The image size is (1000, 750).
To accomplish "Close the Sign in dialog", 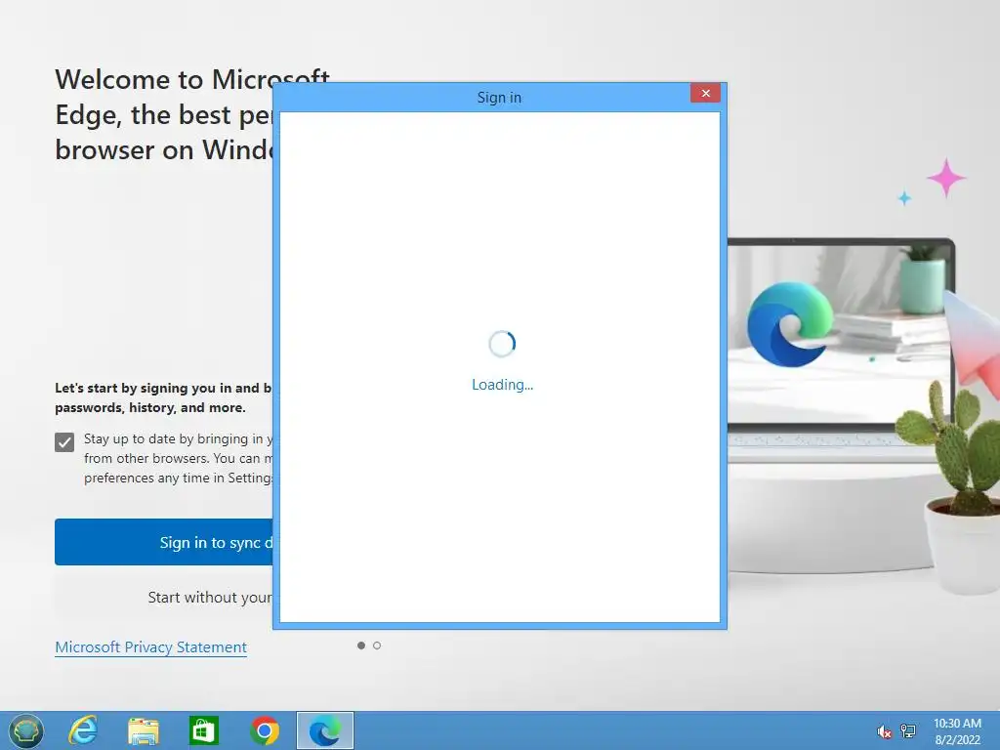I will click(705, 93).
